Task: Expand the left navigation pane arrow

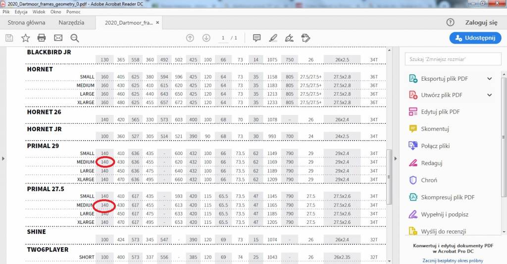Action: (x=3, y=158)
